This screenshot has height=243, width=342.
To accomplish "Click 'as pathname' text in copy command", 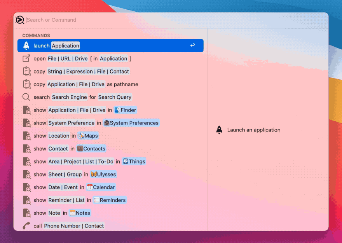I will tap(122, 84).
